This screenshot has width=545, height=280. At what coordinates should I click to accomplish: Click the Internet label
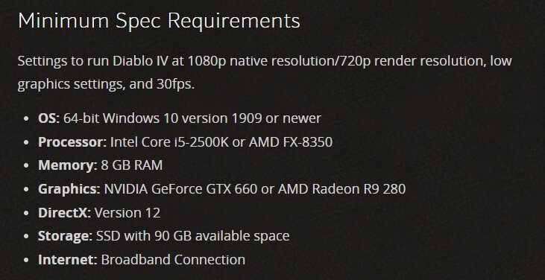68,260
